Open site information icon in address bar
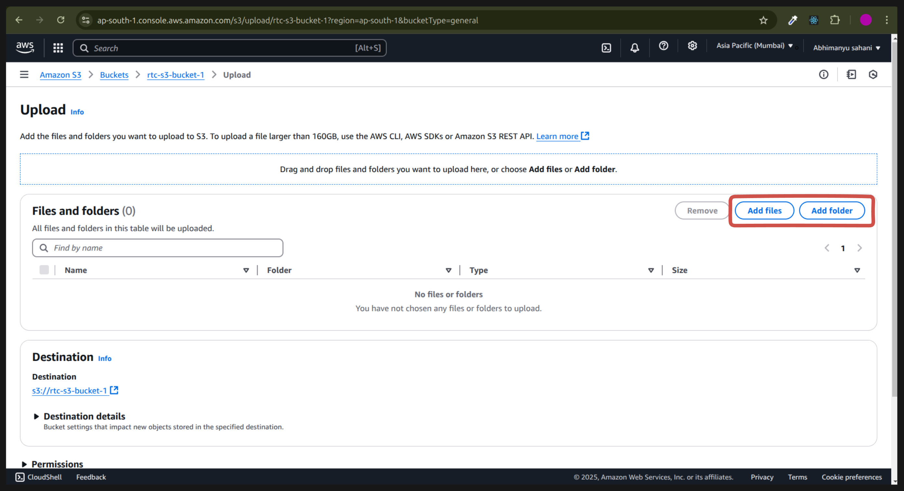Viewport: 904px width, 491px height. click(86, 20)
